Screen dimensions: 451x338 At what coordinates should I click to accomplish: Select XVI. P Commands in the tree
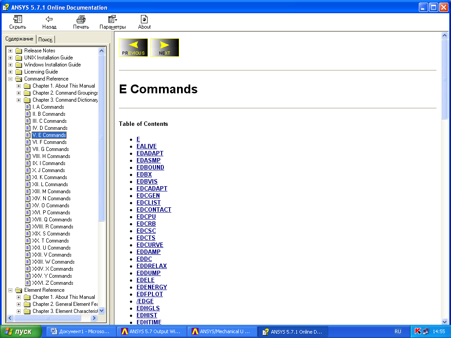[51, 213]
